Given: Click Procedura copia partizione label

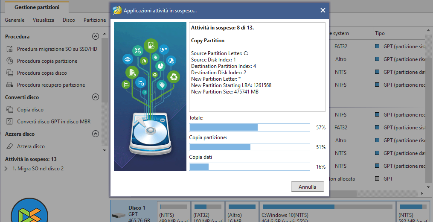Looking at the screenshot, I should (47, 61).
